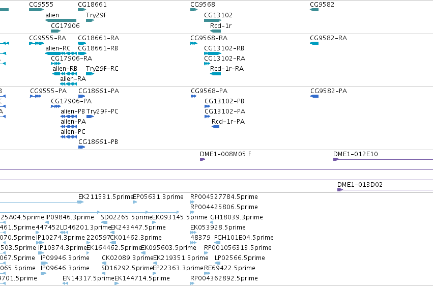Select EST IP09846.3prime

(x=47, y=222)
